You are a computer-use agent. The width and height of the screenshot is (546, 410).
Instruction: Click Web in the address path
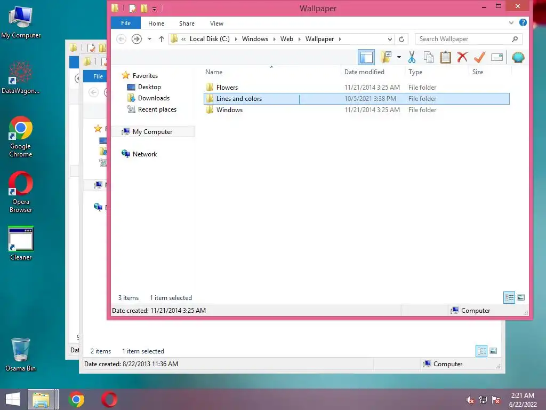point(286,38)
